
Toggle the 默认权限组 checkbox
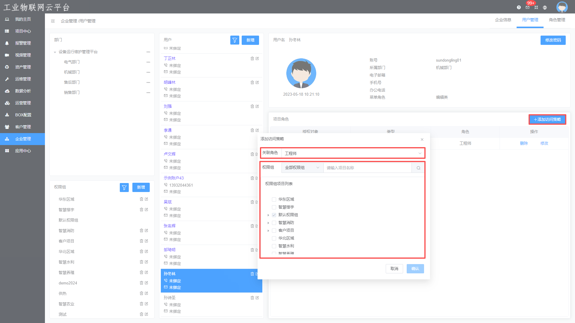274,215
